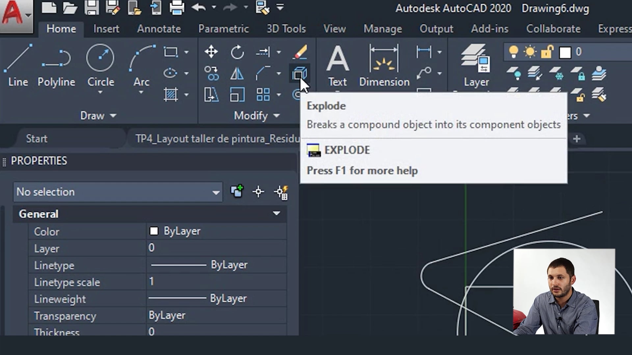This screenshot has width=632, height=355.
Task: Switch to the Annotate ribbon tab
Action: 159,29
